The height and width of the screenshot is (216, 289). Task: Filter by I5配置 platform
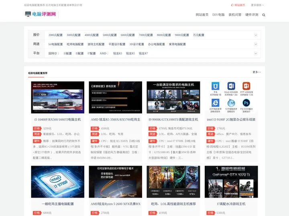79,54
